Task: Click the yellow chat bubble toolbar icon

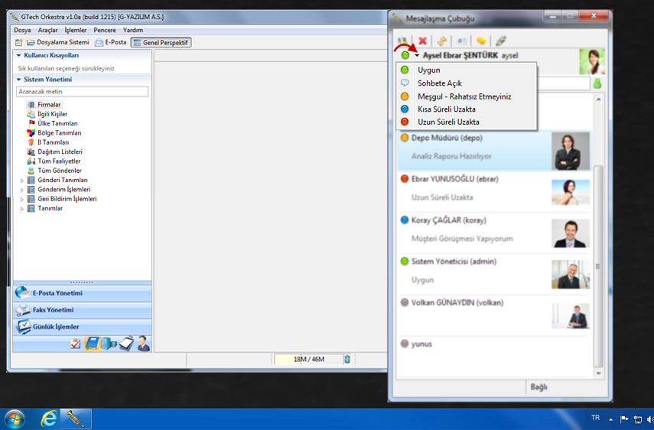Action: 481,41
